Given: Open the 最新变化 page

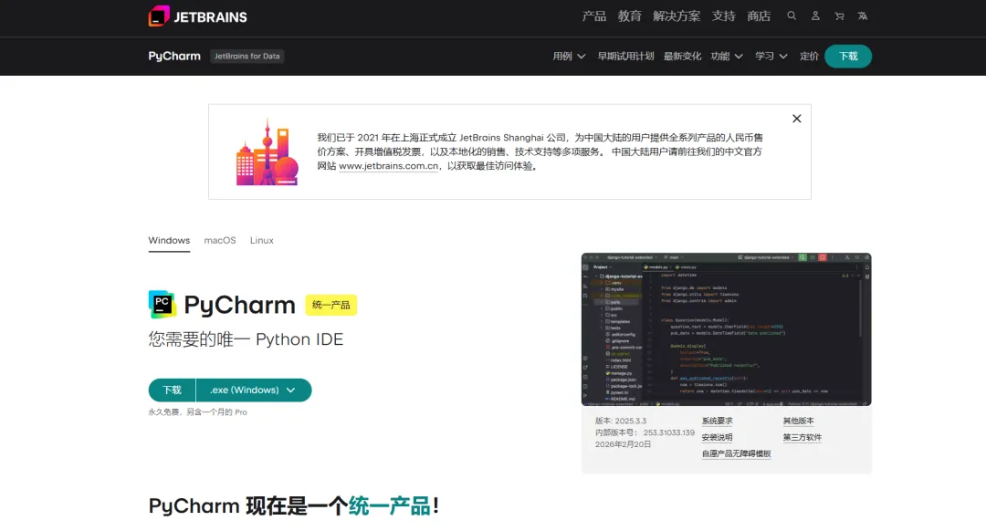Looking at the screenshot, I should pyautogui.click(x=682, y=57).
